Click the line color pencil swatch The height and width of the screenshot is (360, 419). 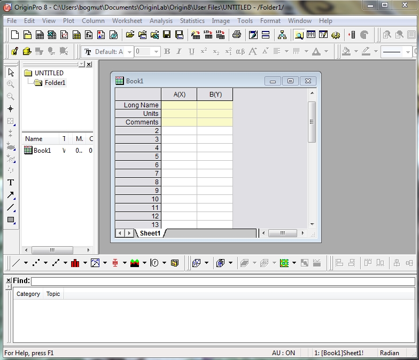pos(366,51)
